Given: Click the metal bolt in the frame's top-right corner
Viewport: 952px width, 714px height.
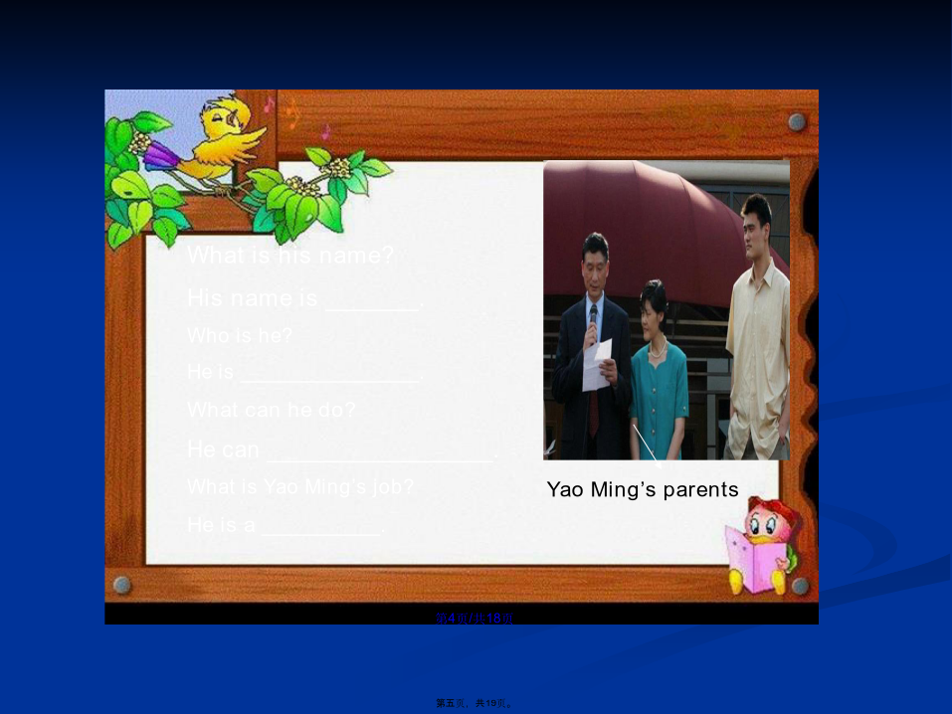Looking at the screenshot, I should (x=797, y=122).
